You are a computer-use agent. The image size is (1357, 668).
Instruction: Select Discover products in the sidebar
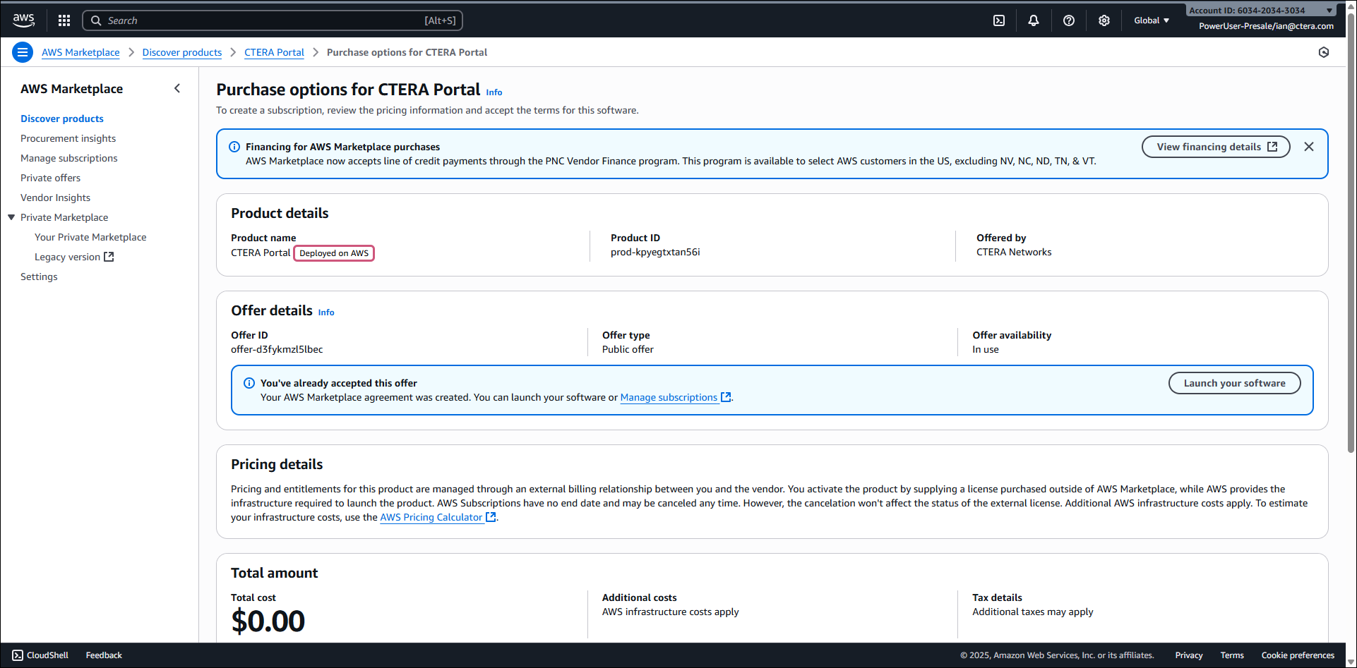coord(62,119)
